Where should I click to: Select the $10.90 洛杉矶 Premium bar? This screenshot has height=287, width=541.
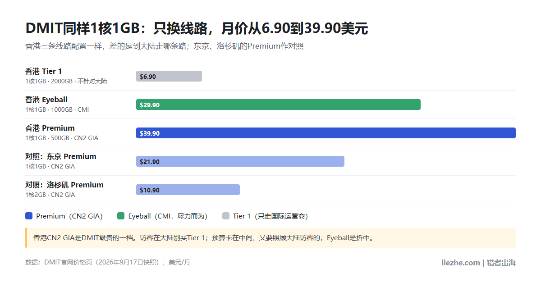click(188, 190)
